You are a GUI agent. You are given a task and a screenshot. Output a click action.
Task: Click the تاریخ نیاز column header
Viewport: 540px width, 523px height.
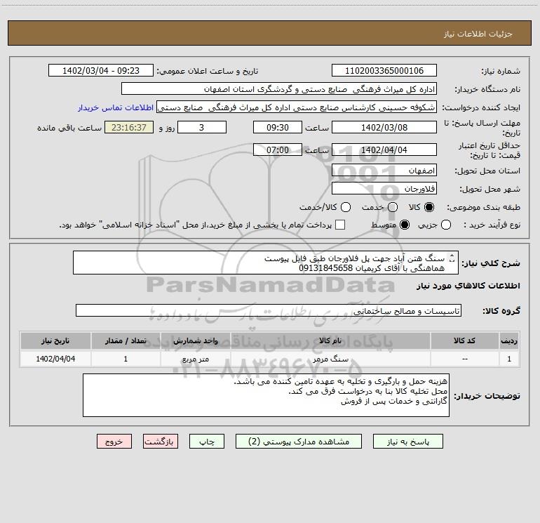(55, 340)
